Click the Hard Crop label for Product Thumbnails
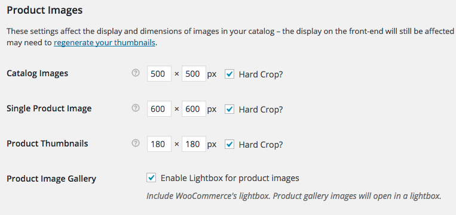The height and width of the screenshot is (215, 456). click(261, 145)
